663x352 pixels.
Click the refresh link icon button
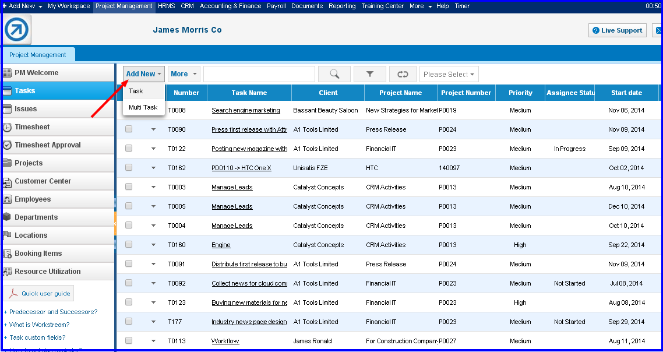tap(403, 74)
